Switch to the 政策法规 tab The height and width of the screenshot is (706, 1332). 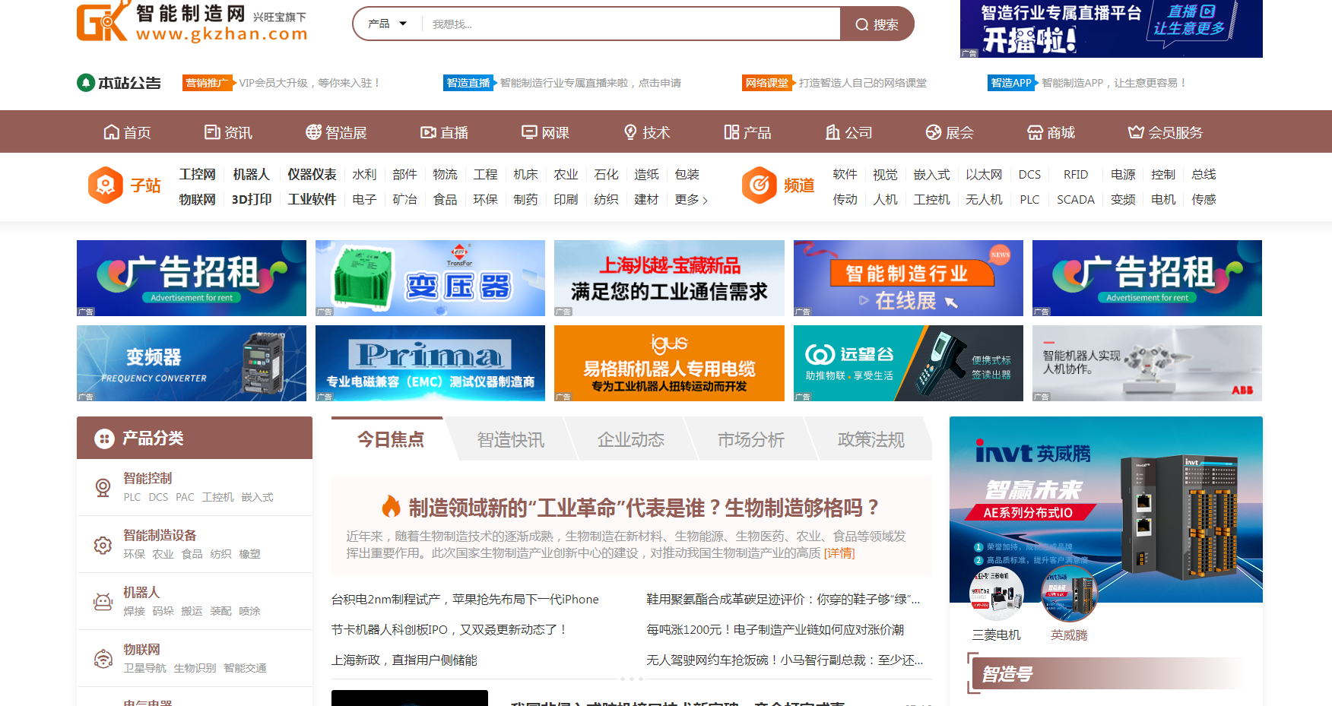[871, 439]
